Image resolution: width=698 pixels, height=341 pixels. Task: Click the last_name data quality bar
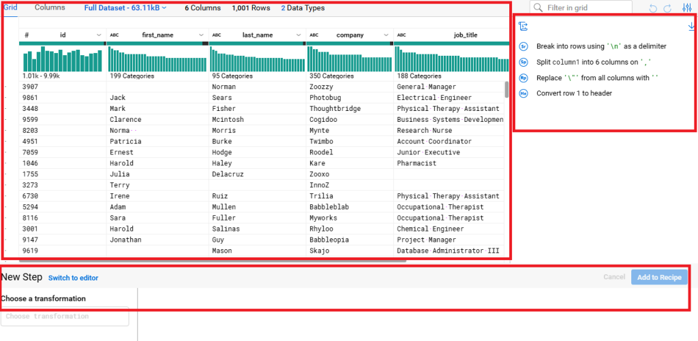point(258,44)
